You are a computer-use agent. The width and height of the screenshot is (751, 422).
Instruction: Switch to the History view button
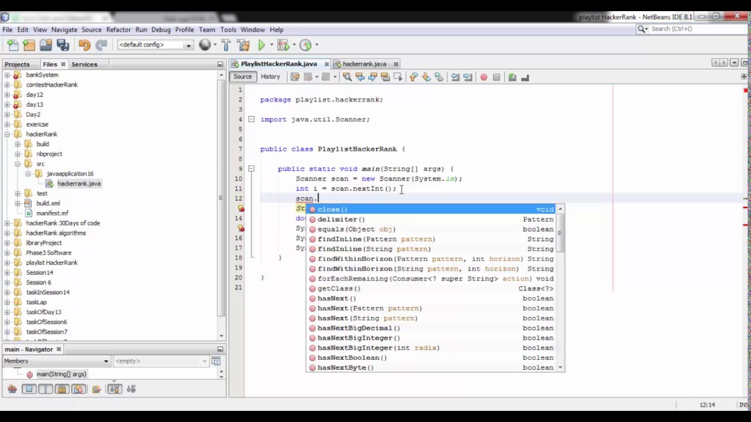[270, 77]
